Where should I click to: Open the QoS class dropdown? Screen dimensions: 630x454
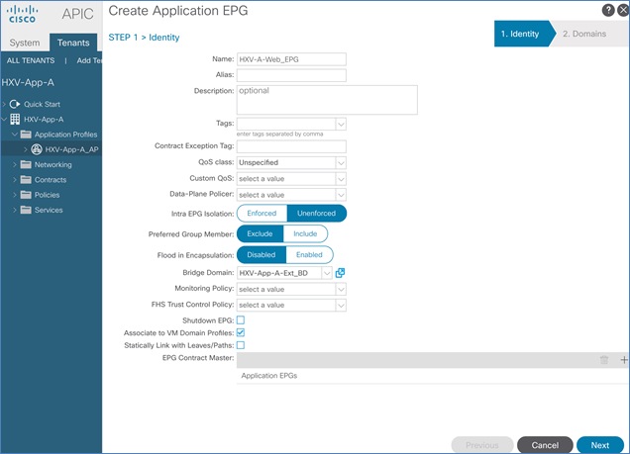341,163
